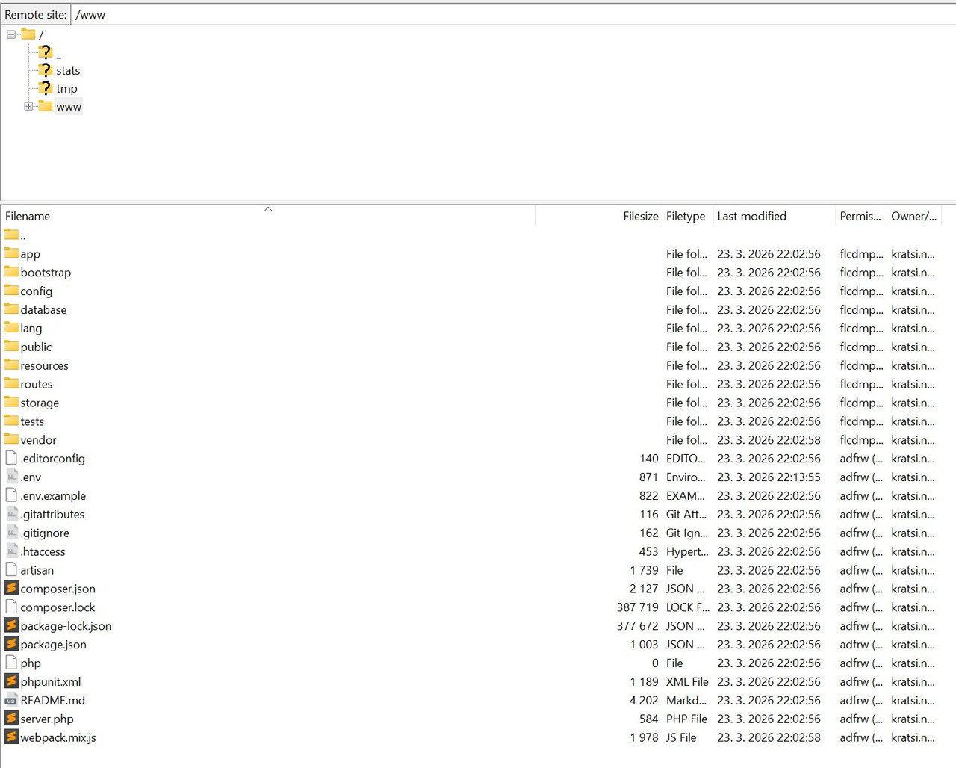This screenshot has width=956, height=768.
Task: Select the tmp folder in the tree
Action: click(x=66, y=88)
